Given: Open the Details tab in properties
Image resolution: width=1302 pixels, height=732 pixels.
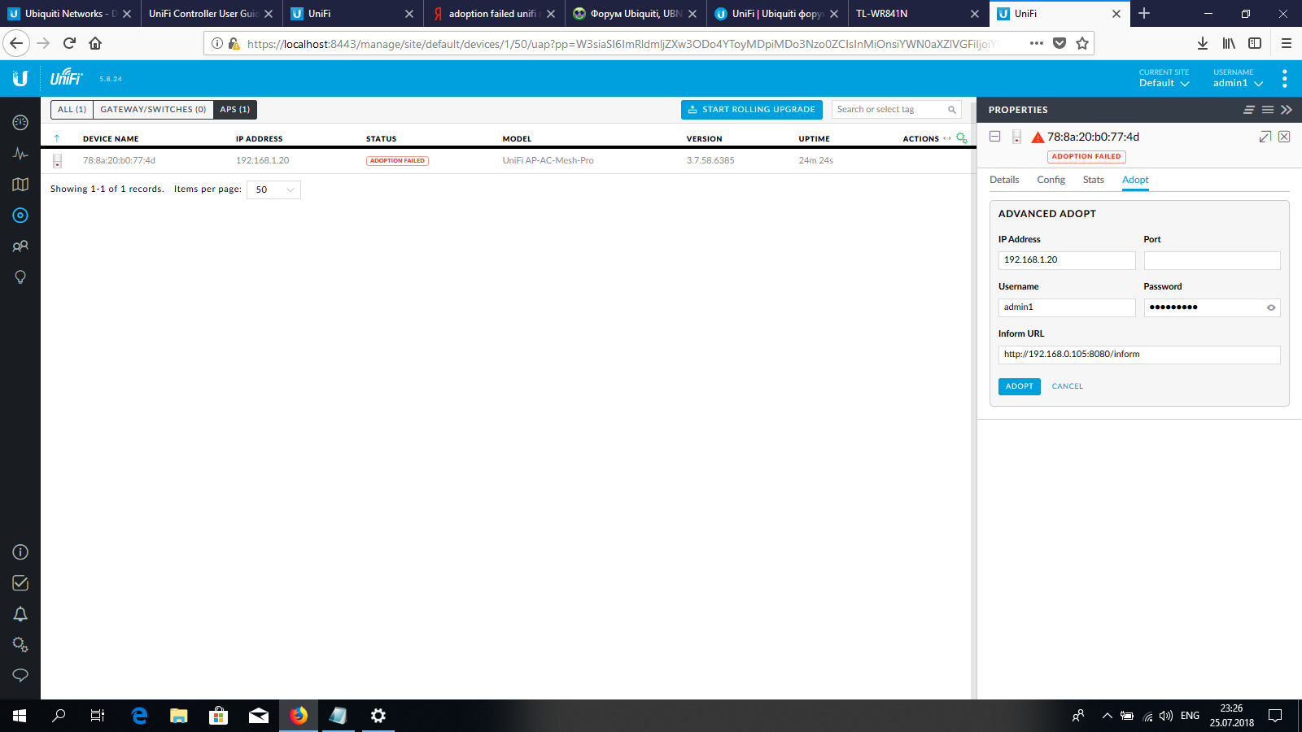Looking at the screenshot, I should (x=1004, y=180).
